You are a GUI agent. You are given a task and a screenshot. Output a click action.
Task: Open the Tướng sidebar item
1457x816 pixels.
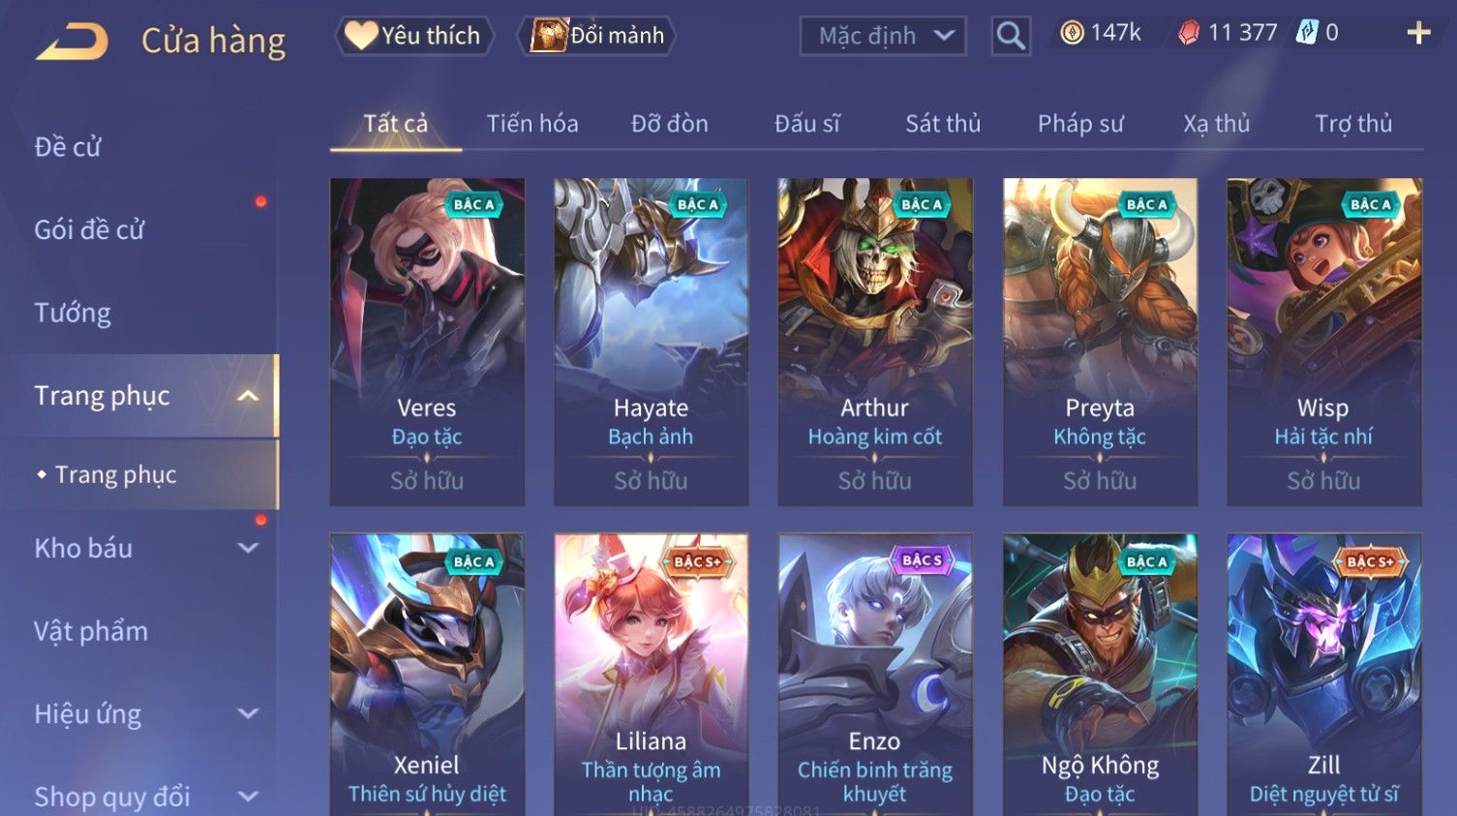coord(73,313)
